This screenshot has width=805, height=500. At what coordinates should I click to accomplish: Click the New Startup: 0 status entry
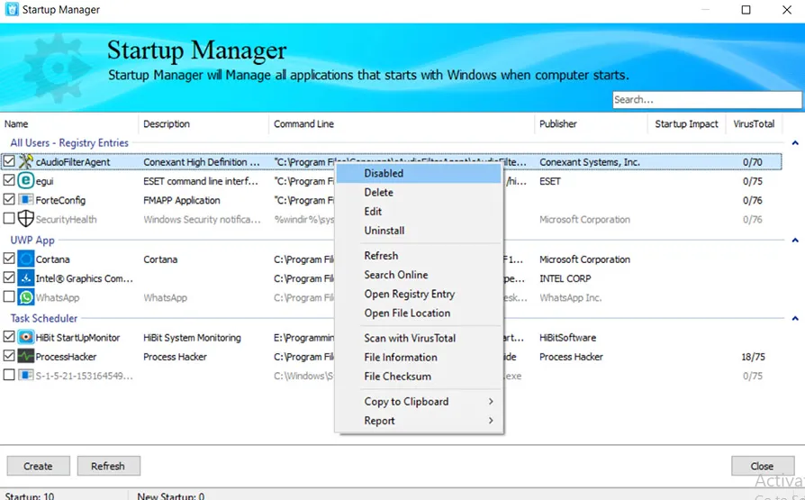[171, 495]
